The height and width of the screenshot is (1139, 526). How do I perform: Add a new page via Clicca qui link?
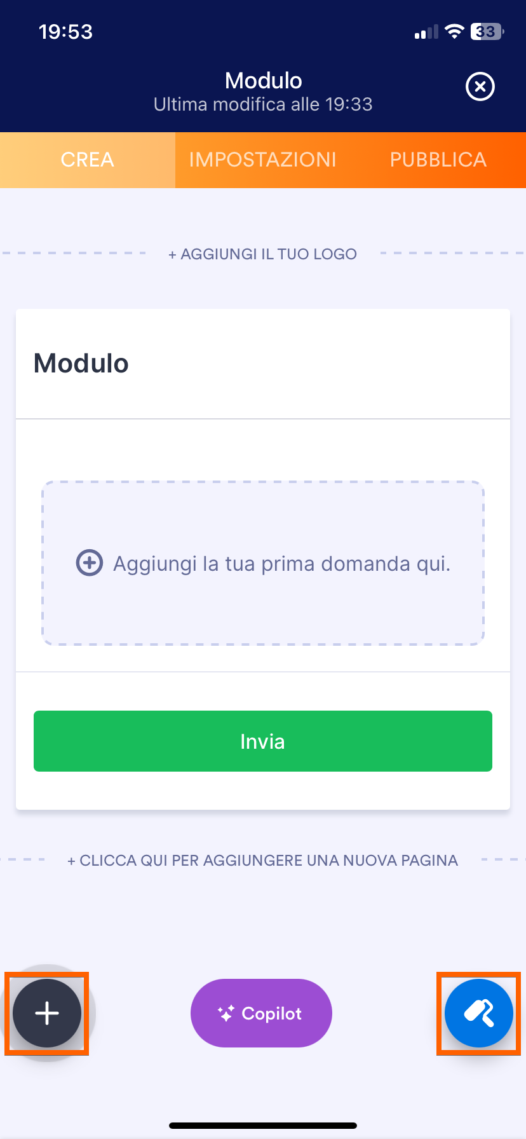tap(262, 861)
